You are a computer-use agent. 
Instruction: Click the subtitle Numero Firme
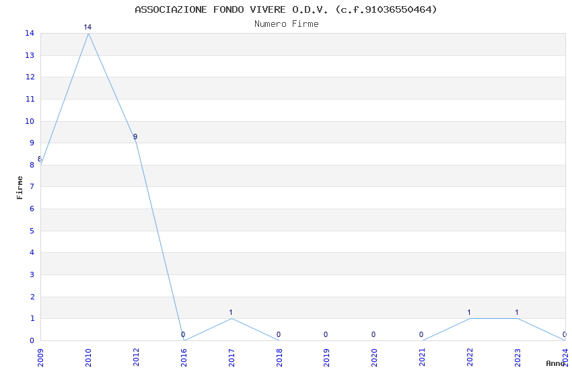[x=287, y=24]
